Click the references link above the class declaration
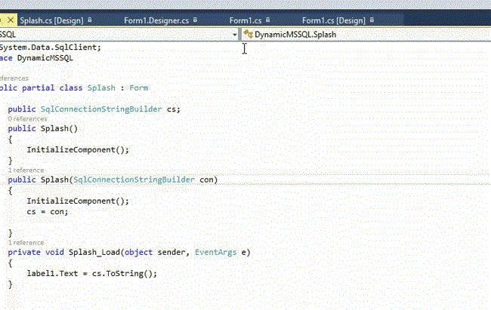The height and width of the screenshot is (310, 491). tap(14, 78)
